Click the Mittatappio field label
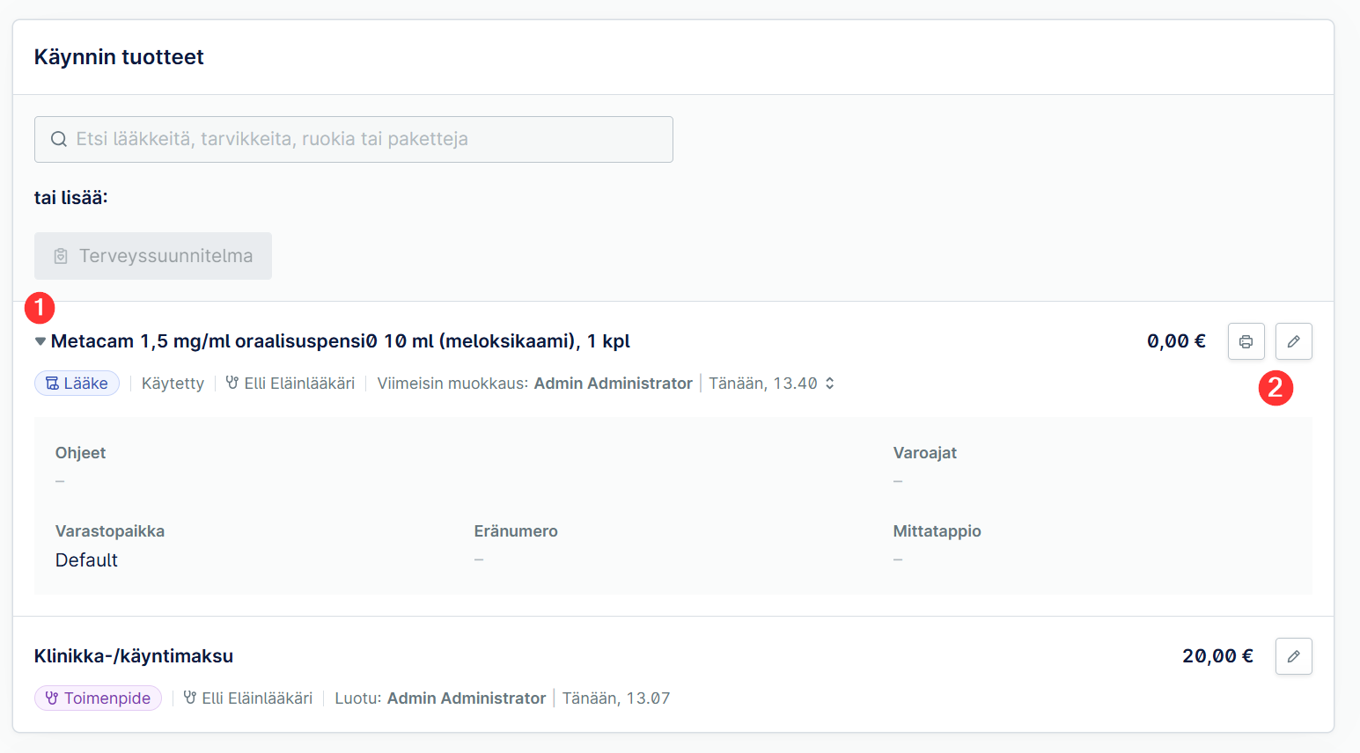Viewport: 1360px width, 753px height. click(937, 531)
